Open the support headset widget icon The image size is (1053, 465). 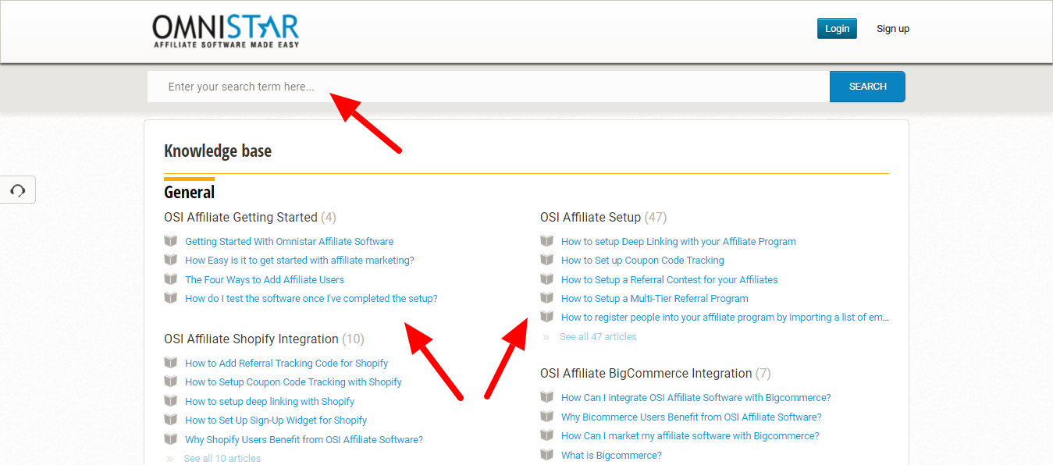17,190
